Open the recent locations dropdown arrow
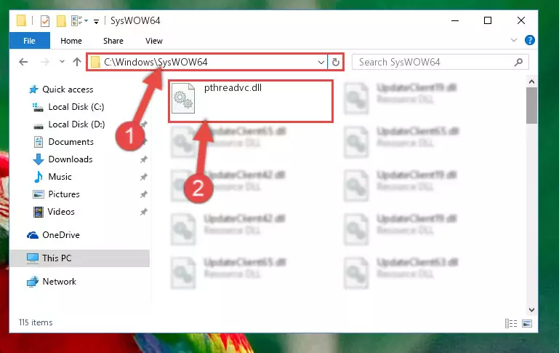This screenshot has width=559, height=353. (x=62, y=62)
